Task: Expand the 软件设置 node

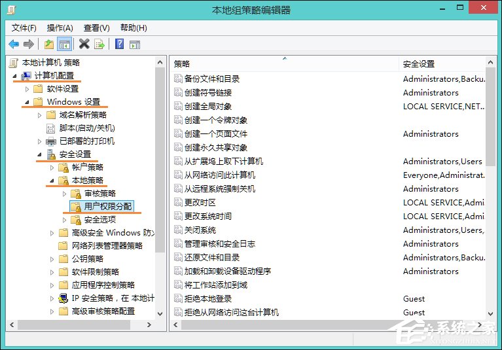Action: point(27,89)
